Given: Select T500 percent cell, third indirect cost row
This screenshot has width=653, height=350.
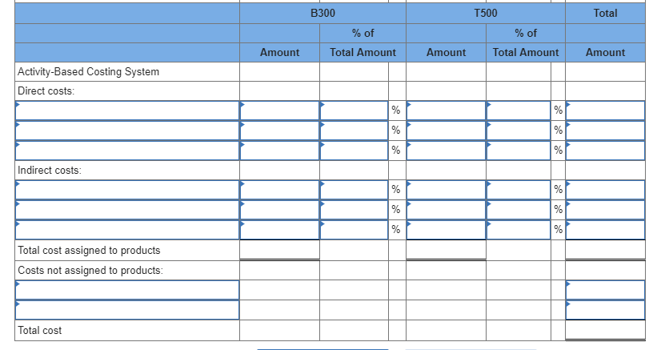Looking at the screenshot, I should pos(519,230).
